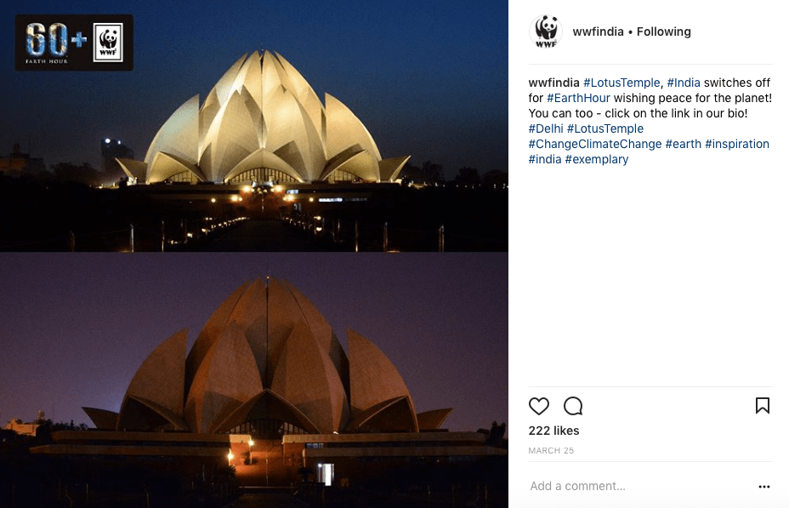Screen dimensions: 789x508
Task: Open the wwfindia panda profile picture
Action: coord(546,31)
